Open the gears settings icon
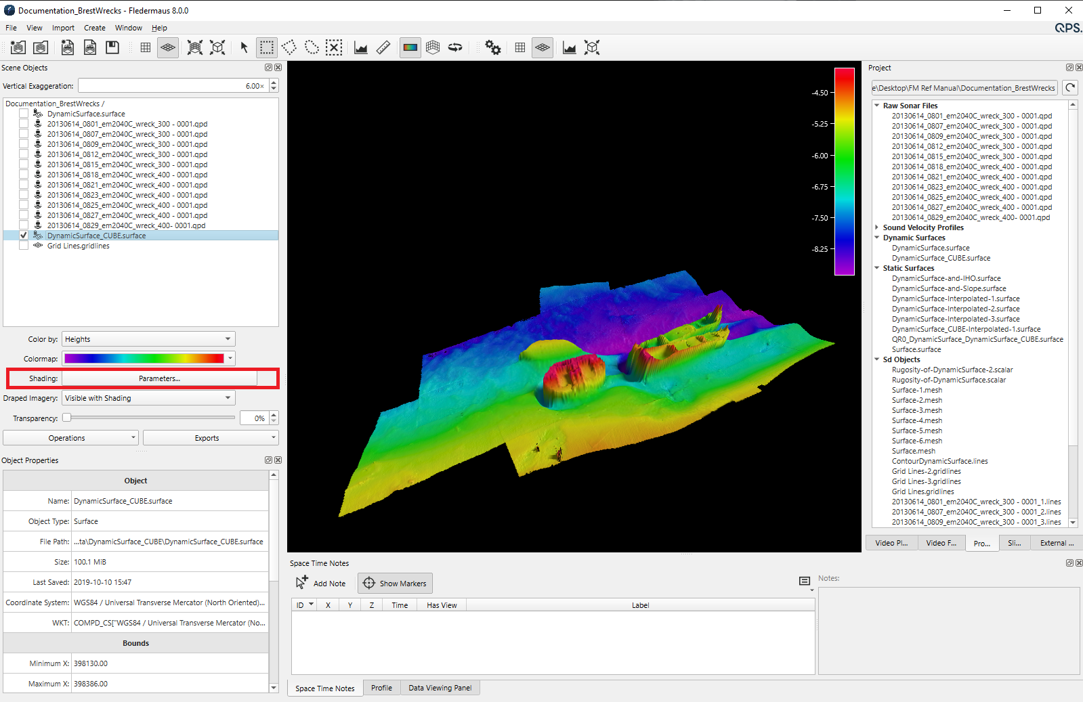This screenshot has width=1083, height=702. (492, 47)
